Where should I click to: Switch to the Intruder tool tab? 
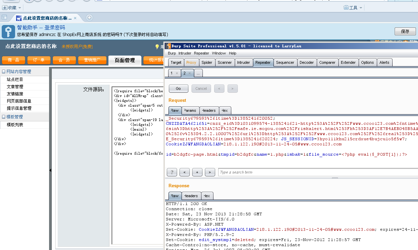[244, 62]
